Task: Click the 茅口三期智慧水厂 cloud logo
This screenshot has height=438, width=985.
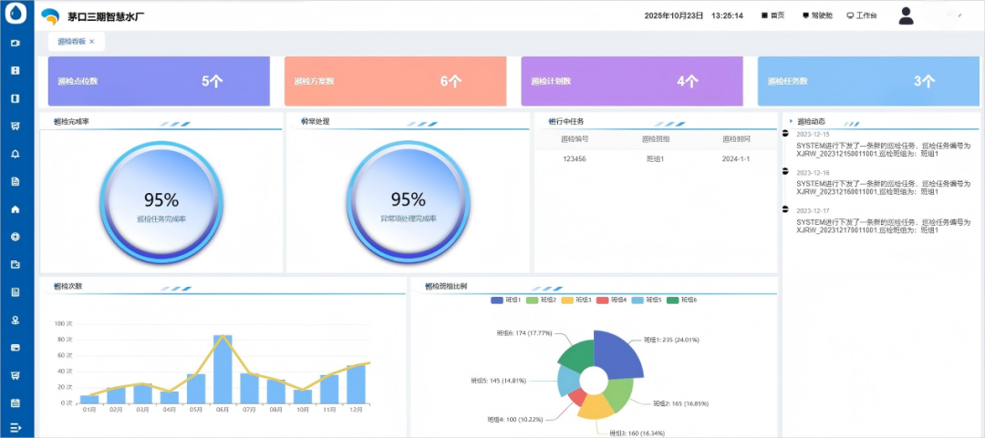Action: click(x=49, y=16)
